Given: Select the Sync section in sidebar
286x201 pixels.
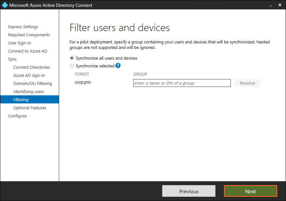Looking at the screenshot, I should [12, 59].
